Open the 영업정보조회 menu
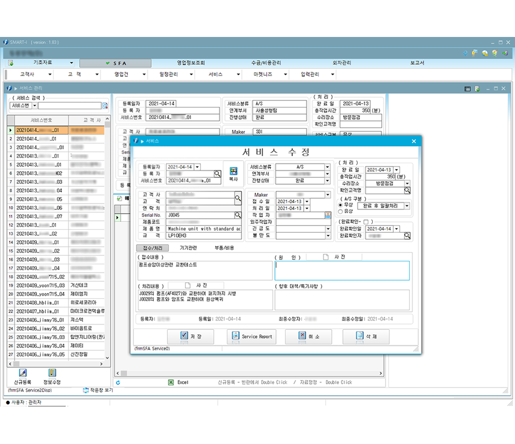The width and height of the screenshot is (515, 444). (191, 63)
